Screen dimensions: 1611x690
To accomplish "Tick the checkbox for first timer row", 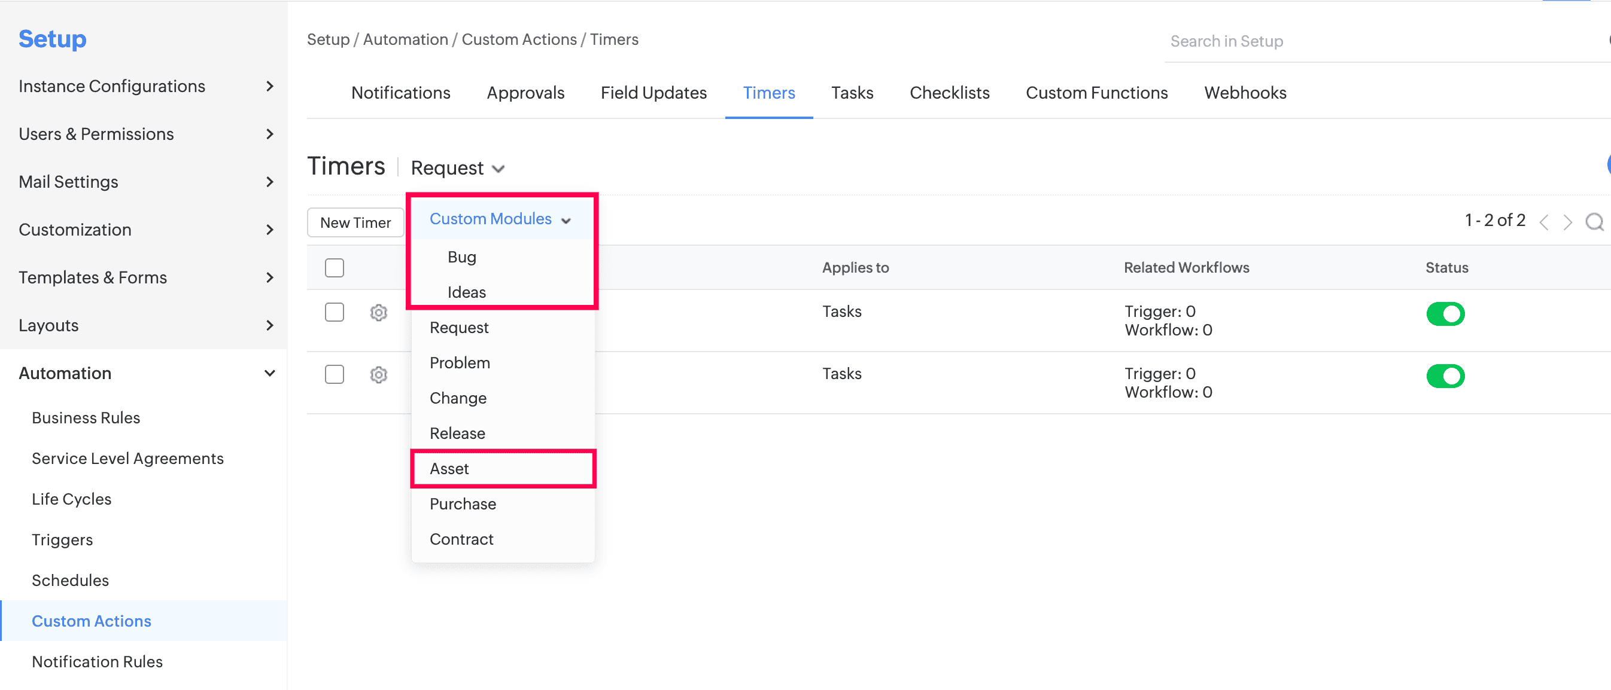I will (x=335, y=312).
